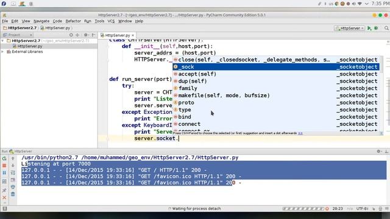Toggle soft-wrap in Run console
This screenshot has height=219, width=390.
coord(13,173)
